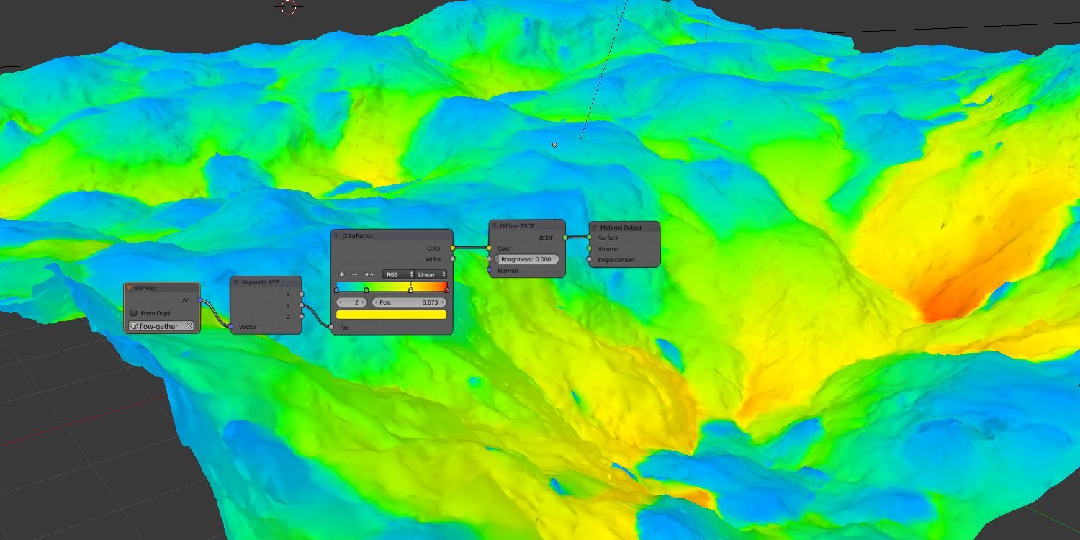
Task: Select the blue color stop handle on the ramp
Action: tap(336, 289)
